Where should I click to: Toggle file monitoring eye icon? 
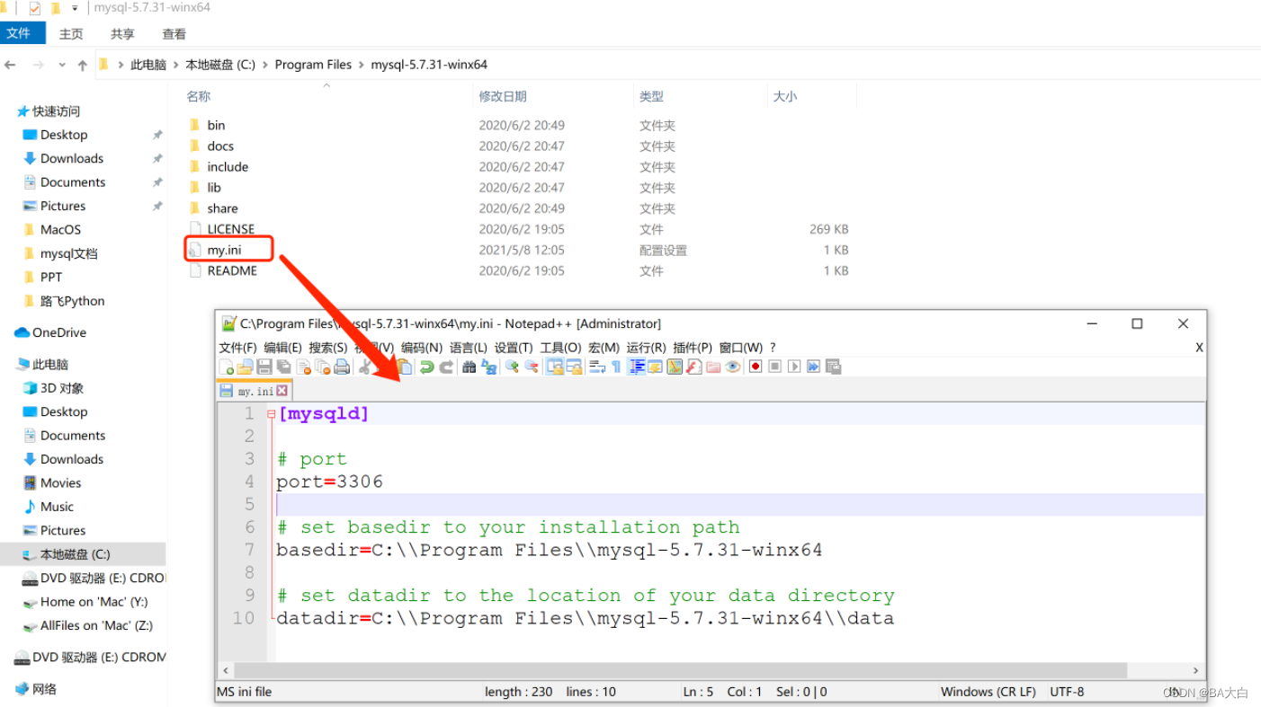pos(733,367)
